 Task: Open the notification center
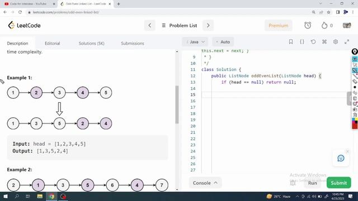point(351,196)
